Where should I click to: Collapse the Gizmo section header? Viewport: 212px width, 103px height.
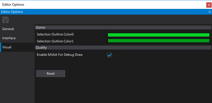tap(123, 27)
